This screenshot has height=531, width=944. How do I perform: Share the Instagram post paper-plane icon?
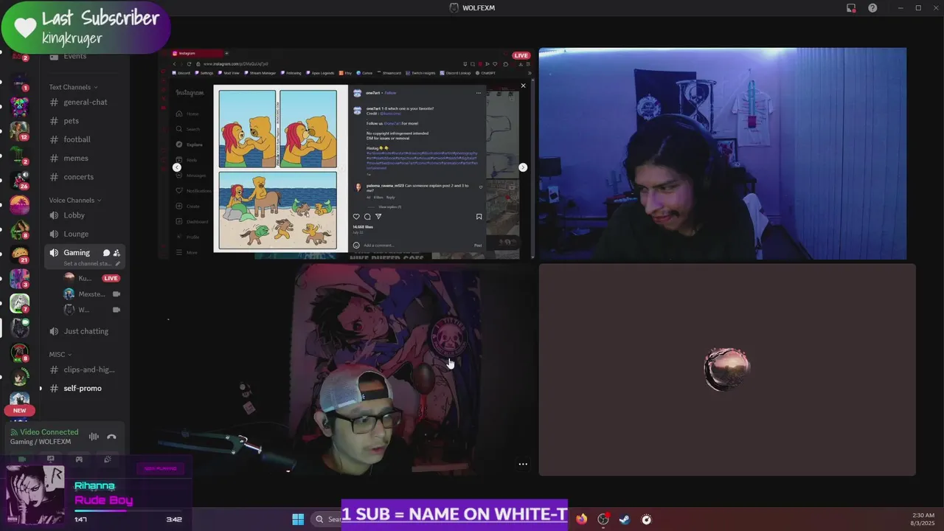378,217
